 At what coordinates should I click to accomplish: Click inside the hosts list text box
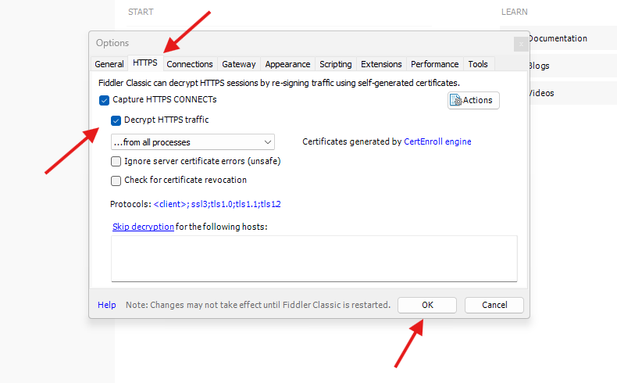(313, 258)
